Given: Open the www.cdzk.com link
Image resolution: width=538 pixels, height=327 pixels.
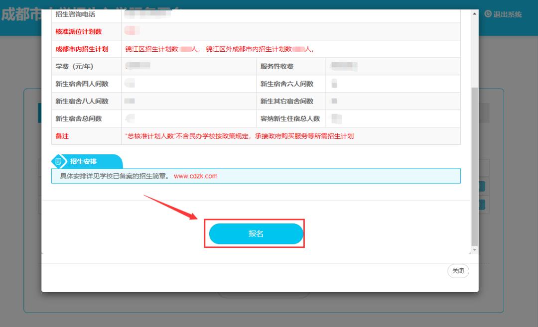Looking at the screenshot, I should [196, 176].
